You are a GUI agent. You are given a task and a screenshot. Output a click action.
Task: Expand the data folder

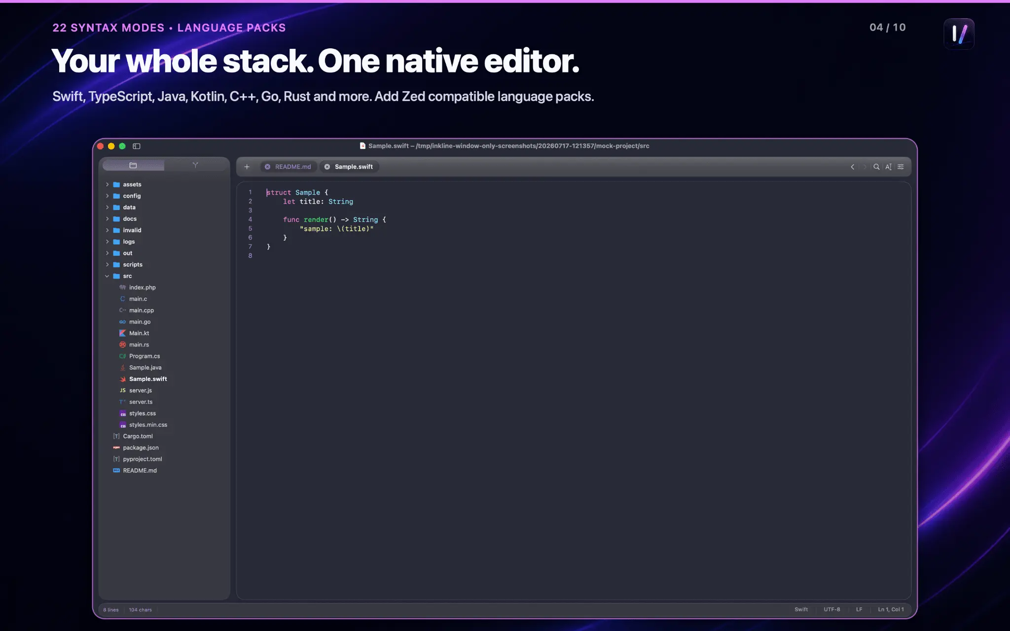(107, 207)
